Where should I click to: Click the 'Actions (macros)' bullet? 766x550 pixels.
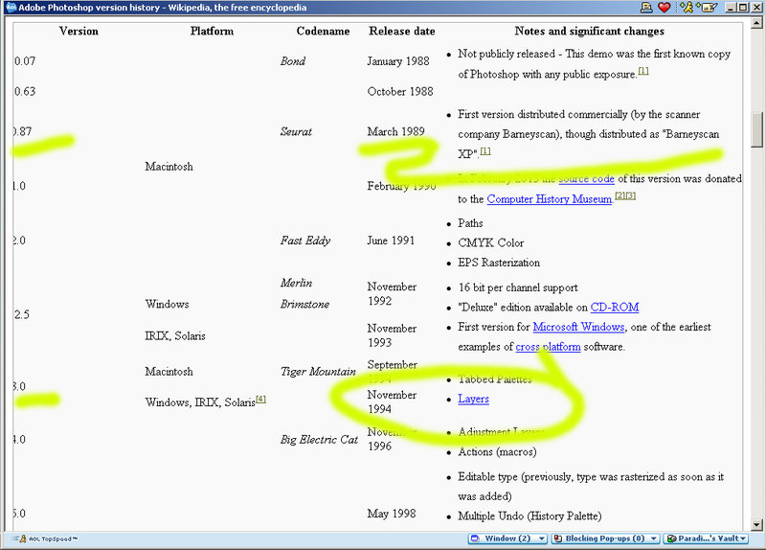coord(497,451)
